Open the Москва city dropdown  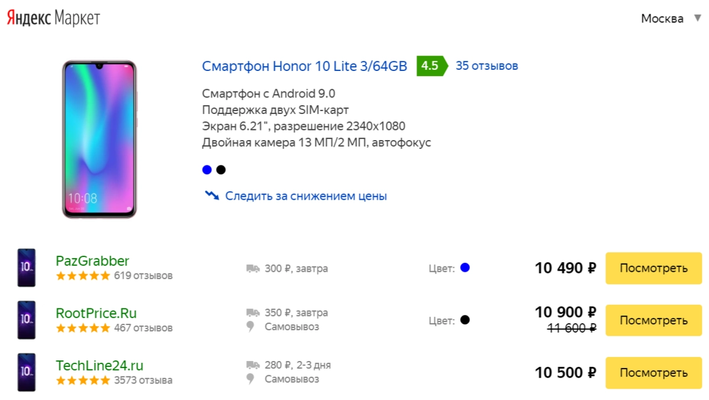pyautogui.click(x=671, y=18)
